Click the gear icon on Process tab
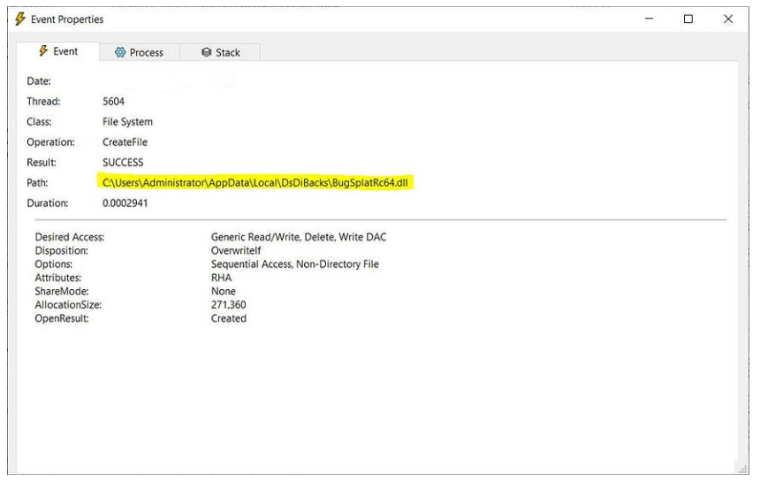This screenshot has height=481, width=760. (x=121, y=53)
